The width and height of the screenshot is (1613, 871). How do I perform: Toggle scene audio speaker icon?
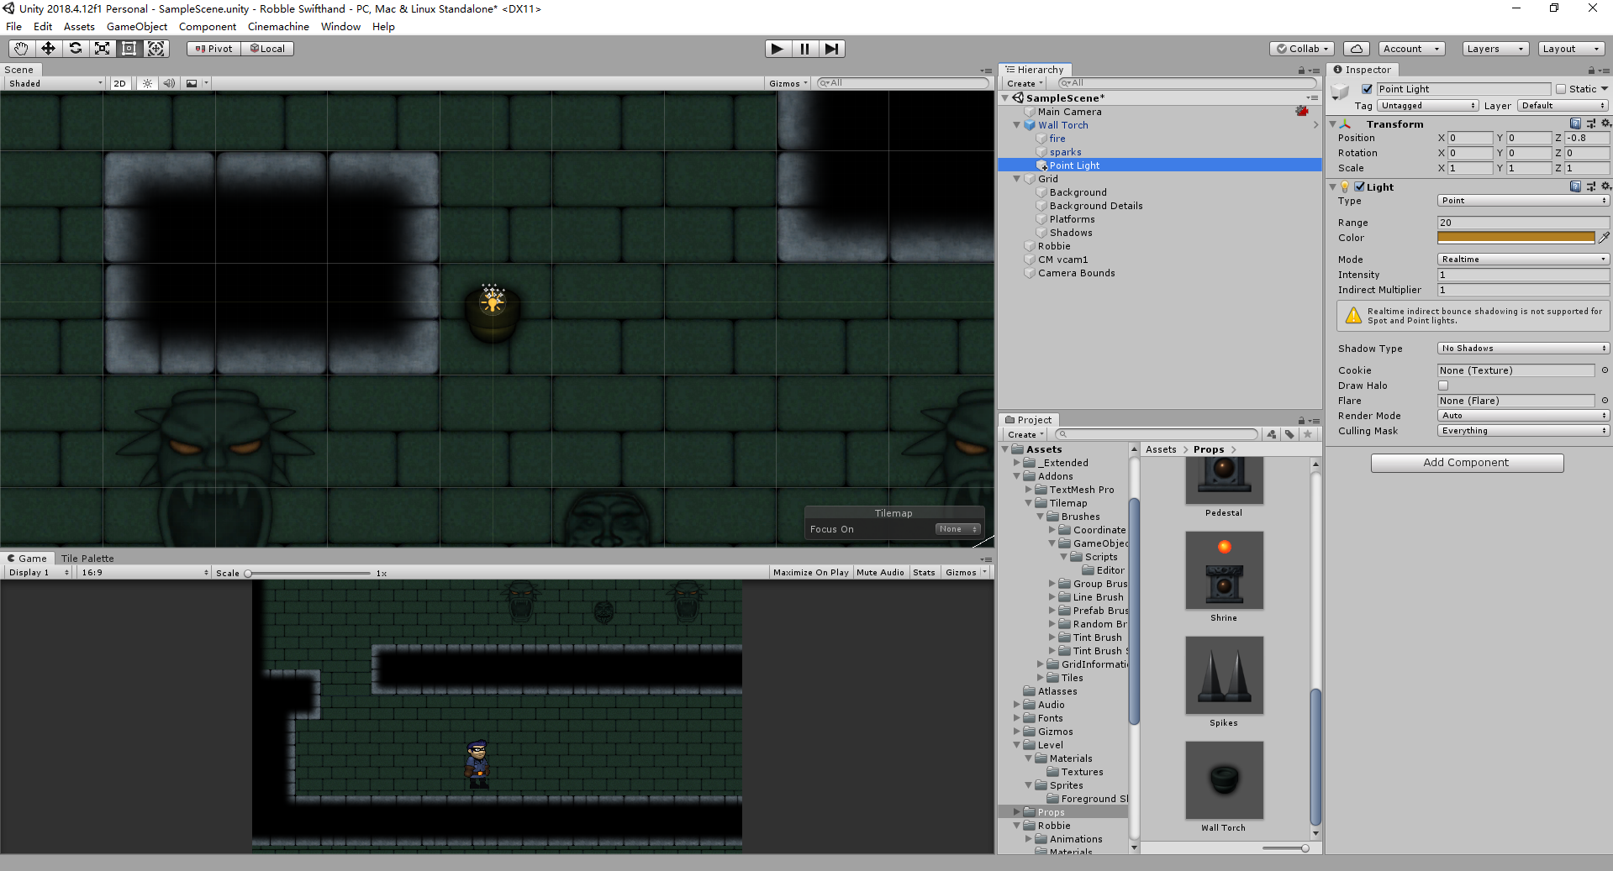click(169, 83)
